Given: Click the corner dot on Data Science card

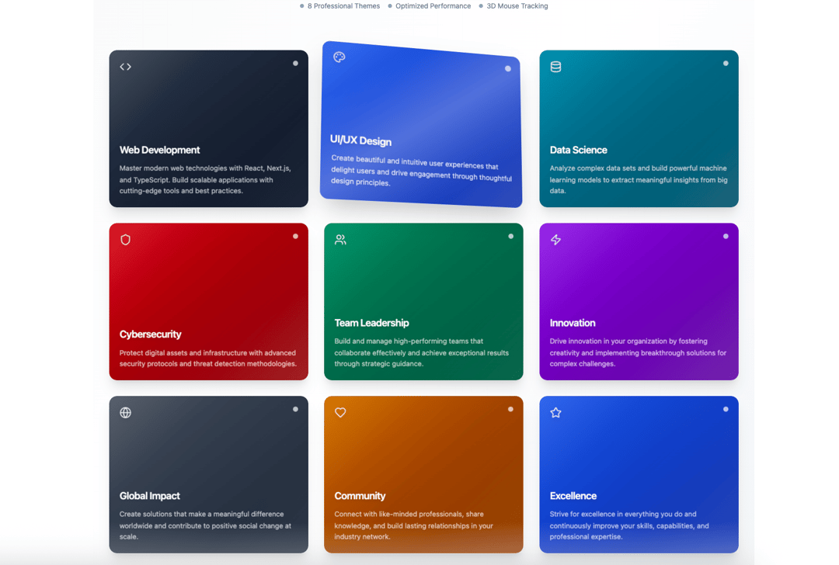Looking at the screenshot, I should [x=726, y=63].
